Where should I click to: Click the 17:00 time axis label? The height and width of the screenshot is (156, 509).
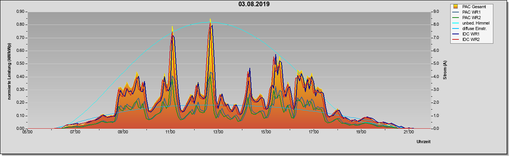pos(313,132)
